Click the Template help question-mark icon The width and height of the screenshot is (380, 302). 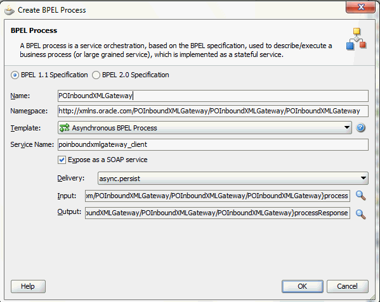tap(360, 127)
